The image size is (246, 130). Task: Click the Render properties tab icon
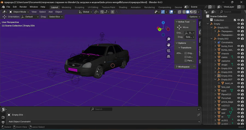point(3,117)
